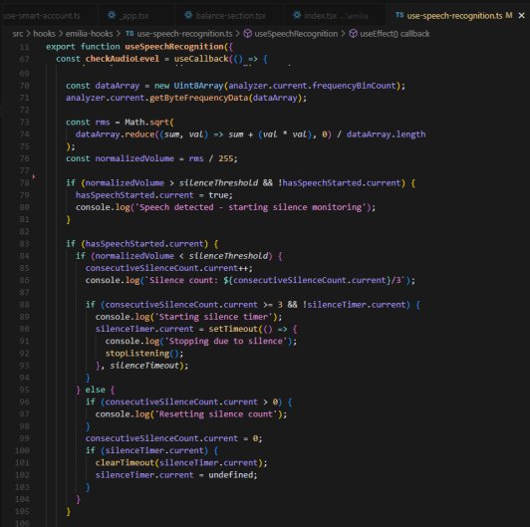Open the _app.tsx tab
This screenshot has height=527, width=530.
pyautogui.click(x=135, y=16)
